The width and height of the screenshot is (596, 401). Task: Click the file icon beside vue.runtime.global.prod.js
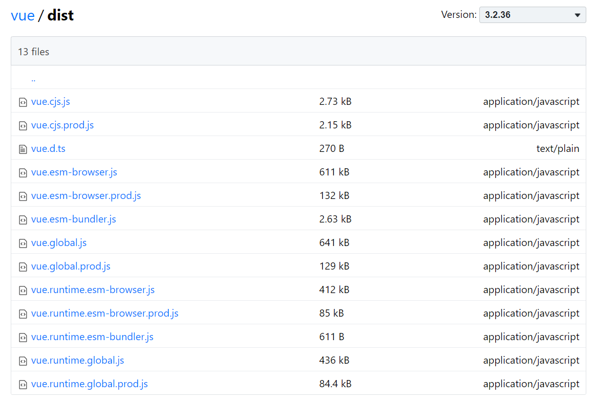tap(23, 385)
